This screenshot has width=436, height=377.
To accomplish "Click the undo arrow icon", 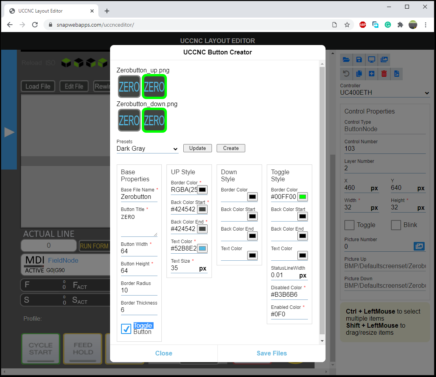I will (346, 74).
